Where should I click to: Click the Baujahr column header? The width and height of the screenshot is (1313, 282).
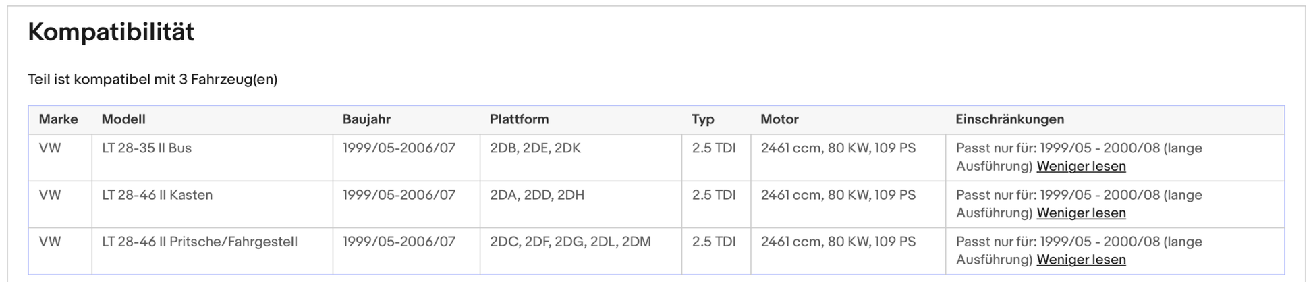[366, 119]
